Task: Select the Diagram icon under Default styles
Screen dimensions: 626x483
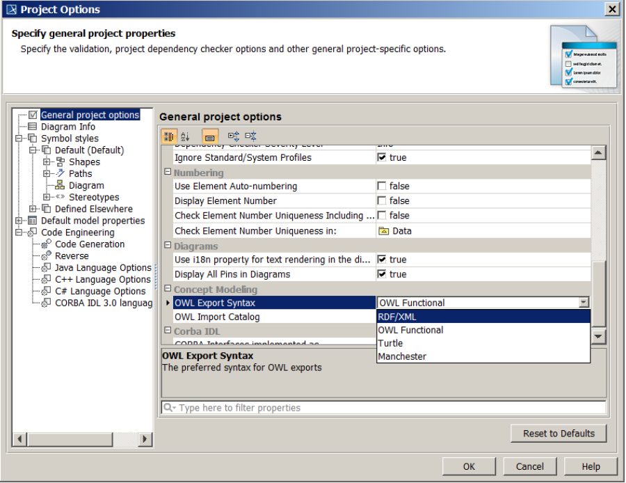Action: click(61, 186)
